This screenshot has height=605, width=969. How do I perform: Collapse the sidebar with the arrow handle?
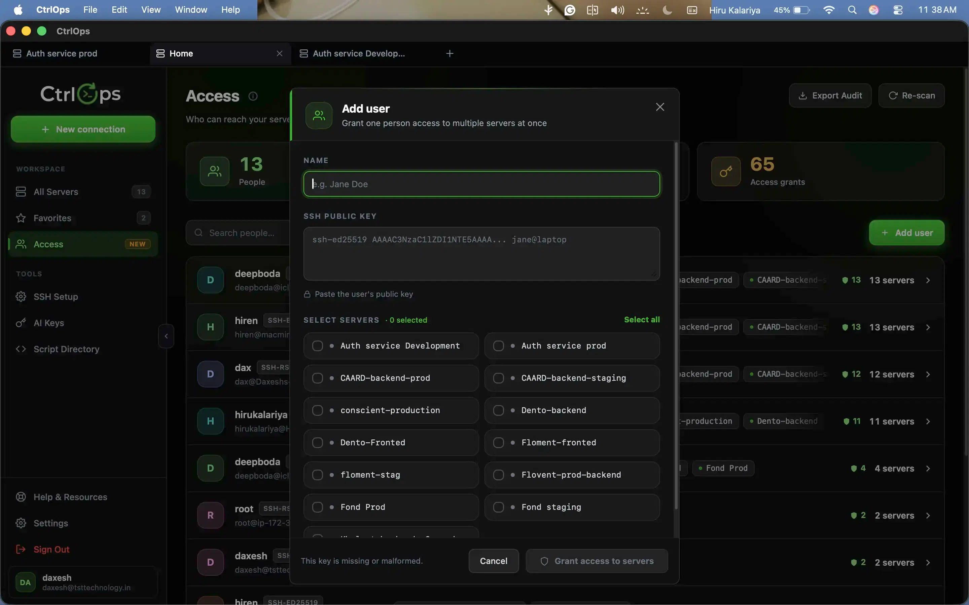[x=166, y=336]
